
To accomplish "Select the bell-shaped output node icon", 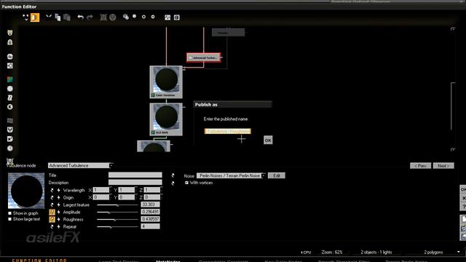I will (x=9, y=42).
